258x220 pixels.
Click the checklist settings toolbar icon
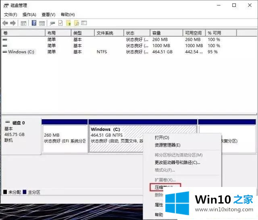(x=84, y=23)
